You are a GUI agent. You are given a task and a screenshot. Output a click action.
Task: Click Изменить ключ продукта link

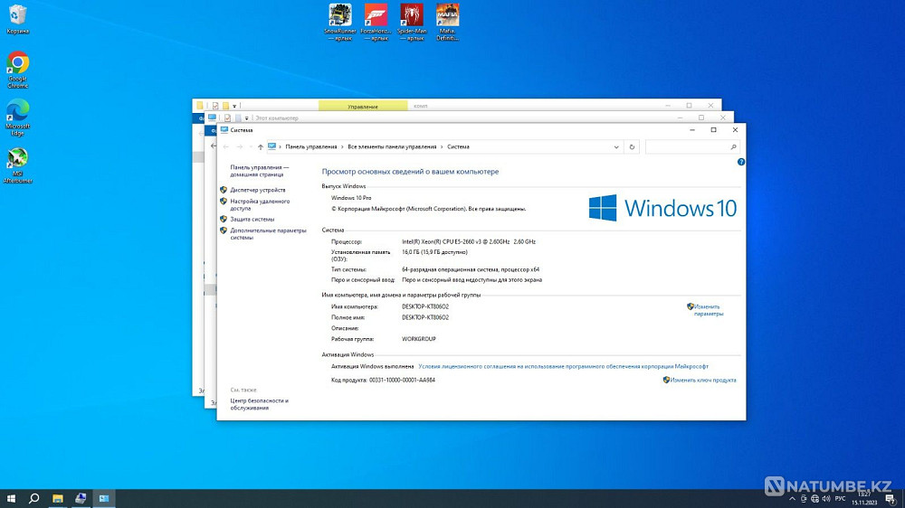[703, 380]
